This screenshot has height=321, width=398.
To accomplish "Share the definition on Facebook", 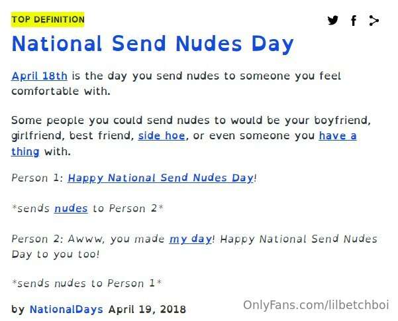I will point(354,21).
